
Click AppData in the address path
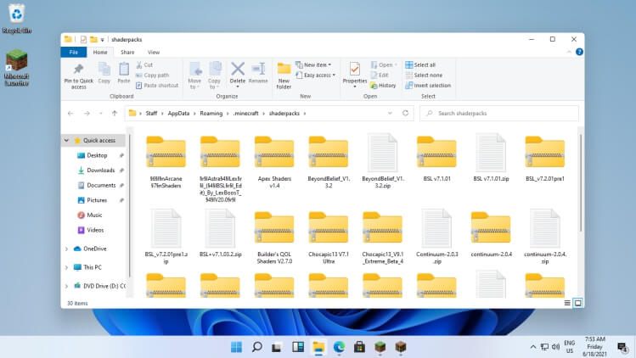coord(178,114)
